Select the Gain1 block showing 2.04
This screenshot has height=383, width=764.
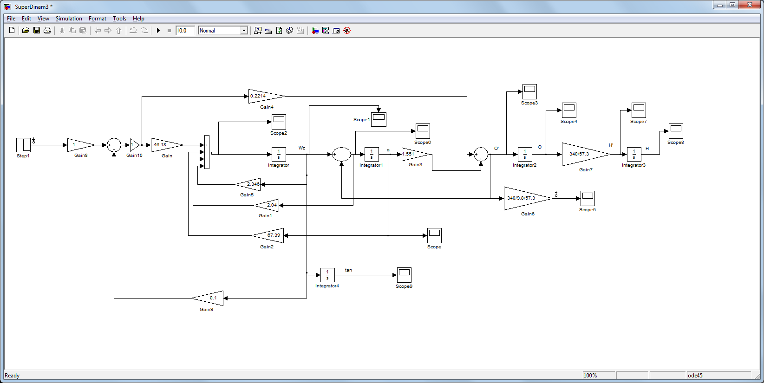[x=266, y=205]
